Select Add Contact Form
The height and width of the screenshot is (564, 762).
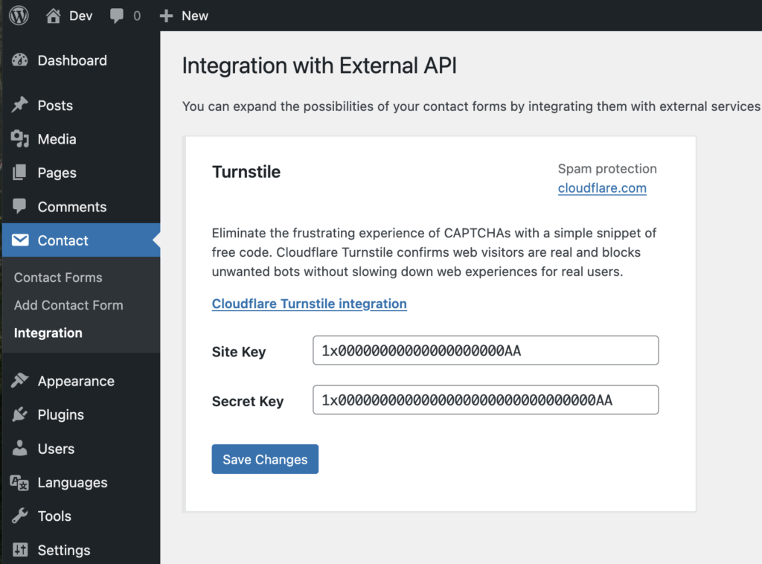(68, 305)
